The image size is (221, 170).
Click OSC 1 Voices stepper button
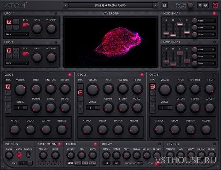[25, 107]
